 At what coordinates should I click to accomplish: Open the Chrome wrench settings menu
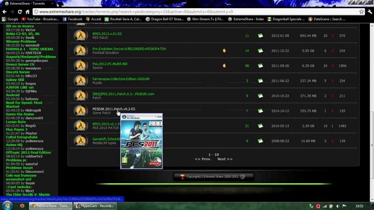tap(370, 12)
